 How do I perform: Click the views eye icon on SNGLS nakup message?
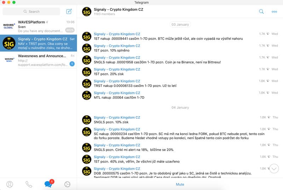click(268, 57)
